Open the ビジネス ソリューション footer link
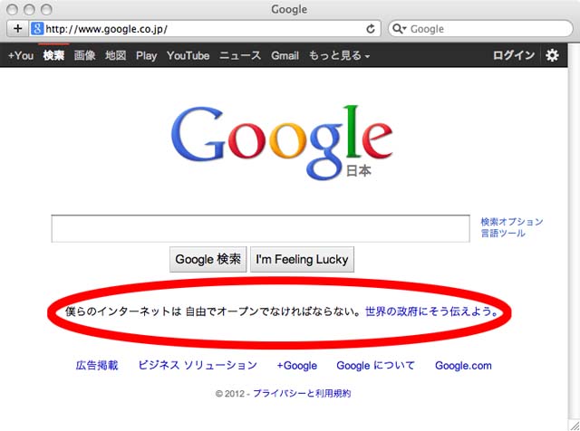The image size is (580, 431). tap(198, 366)
